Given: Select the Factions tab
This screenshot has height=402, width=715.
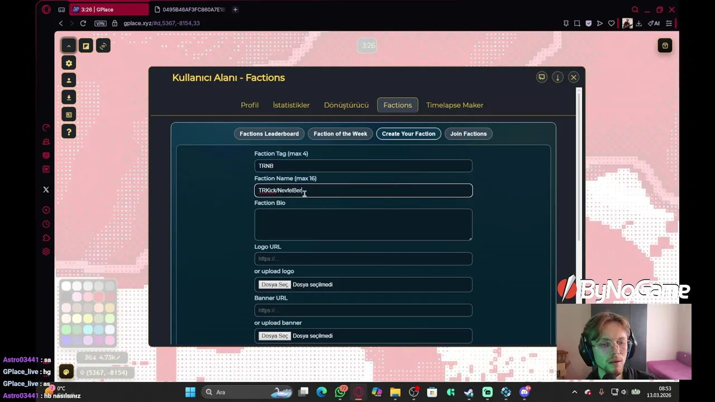Looking at the screenshot, I should tap(398, 105).
